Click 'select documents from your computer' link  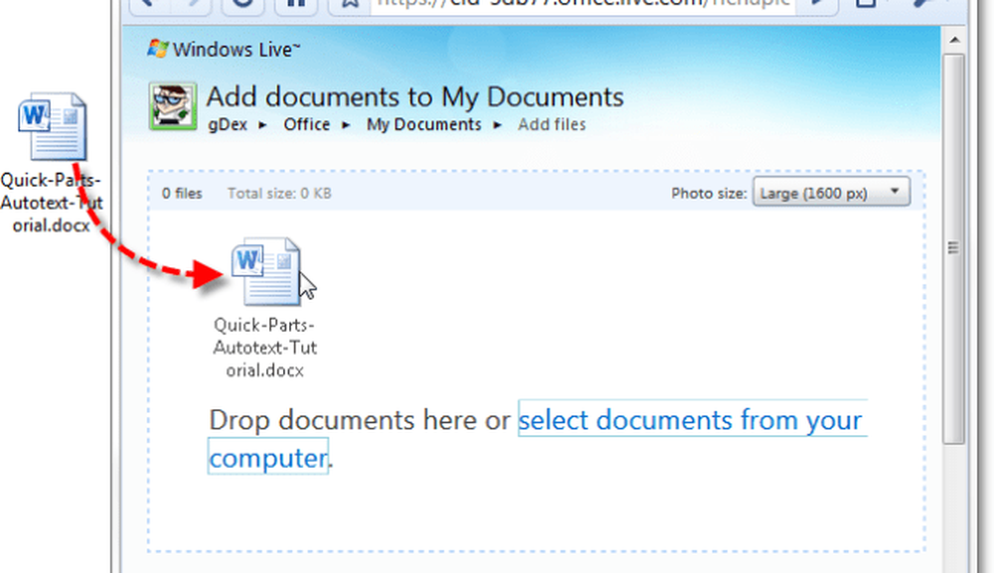tap(691, 420)
